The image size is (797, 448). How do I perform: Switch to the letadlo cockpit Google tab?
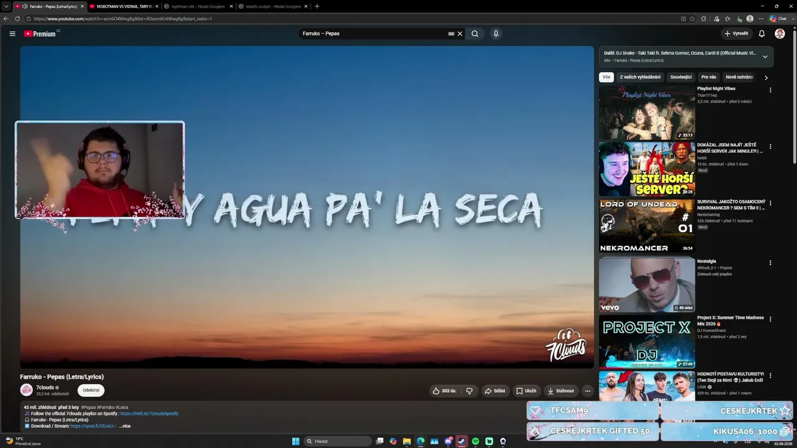point(273,6)
